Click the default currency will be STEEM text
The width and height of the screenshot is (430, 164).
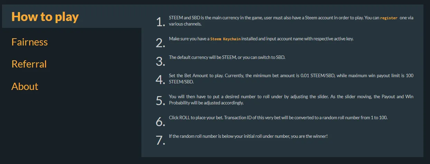[227, 57]
